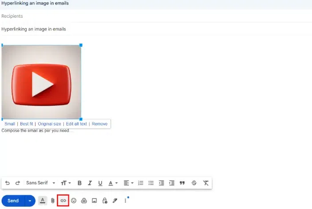Insert a photo

tap(95, 201)
